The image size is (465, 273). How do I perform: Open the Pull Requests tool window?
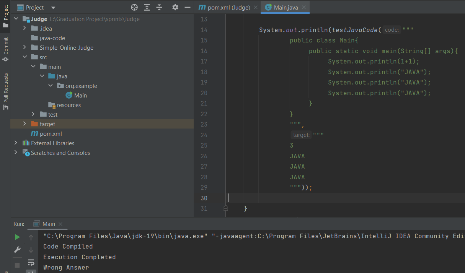tap(5, 91)
